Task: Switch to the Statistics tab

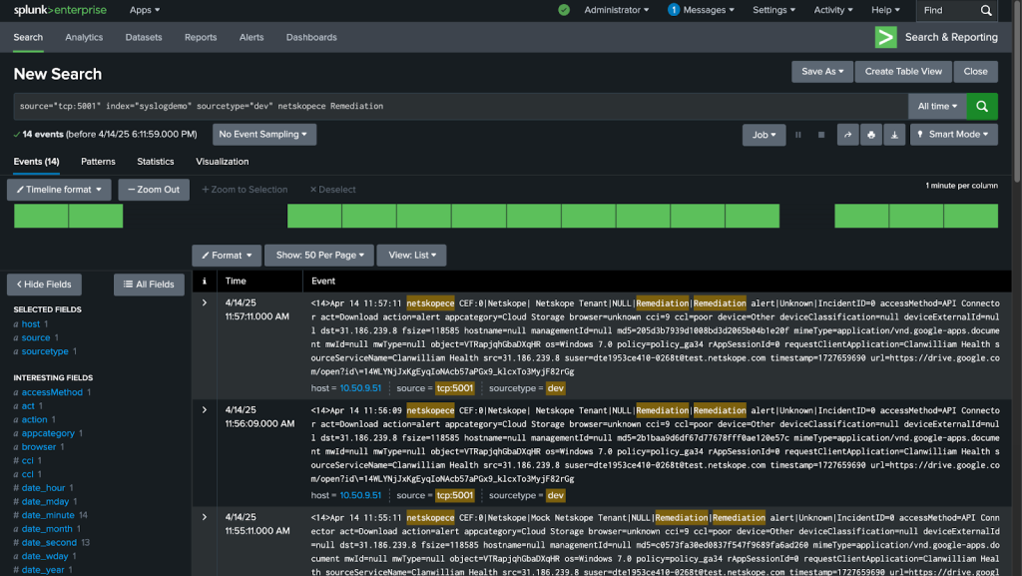Action: [x=155, y=162]
